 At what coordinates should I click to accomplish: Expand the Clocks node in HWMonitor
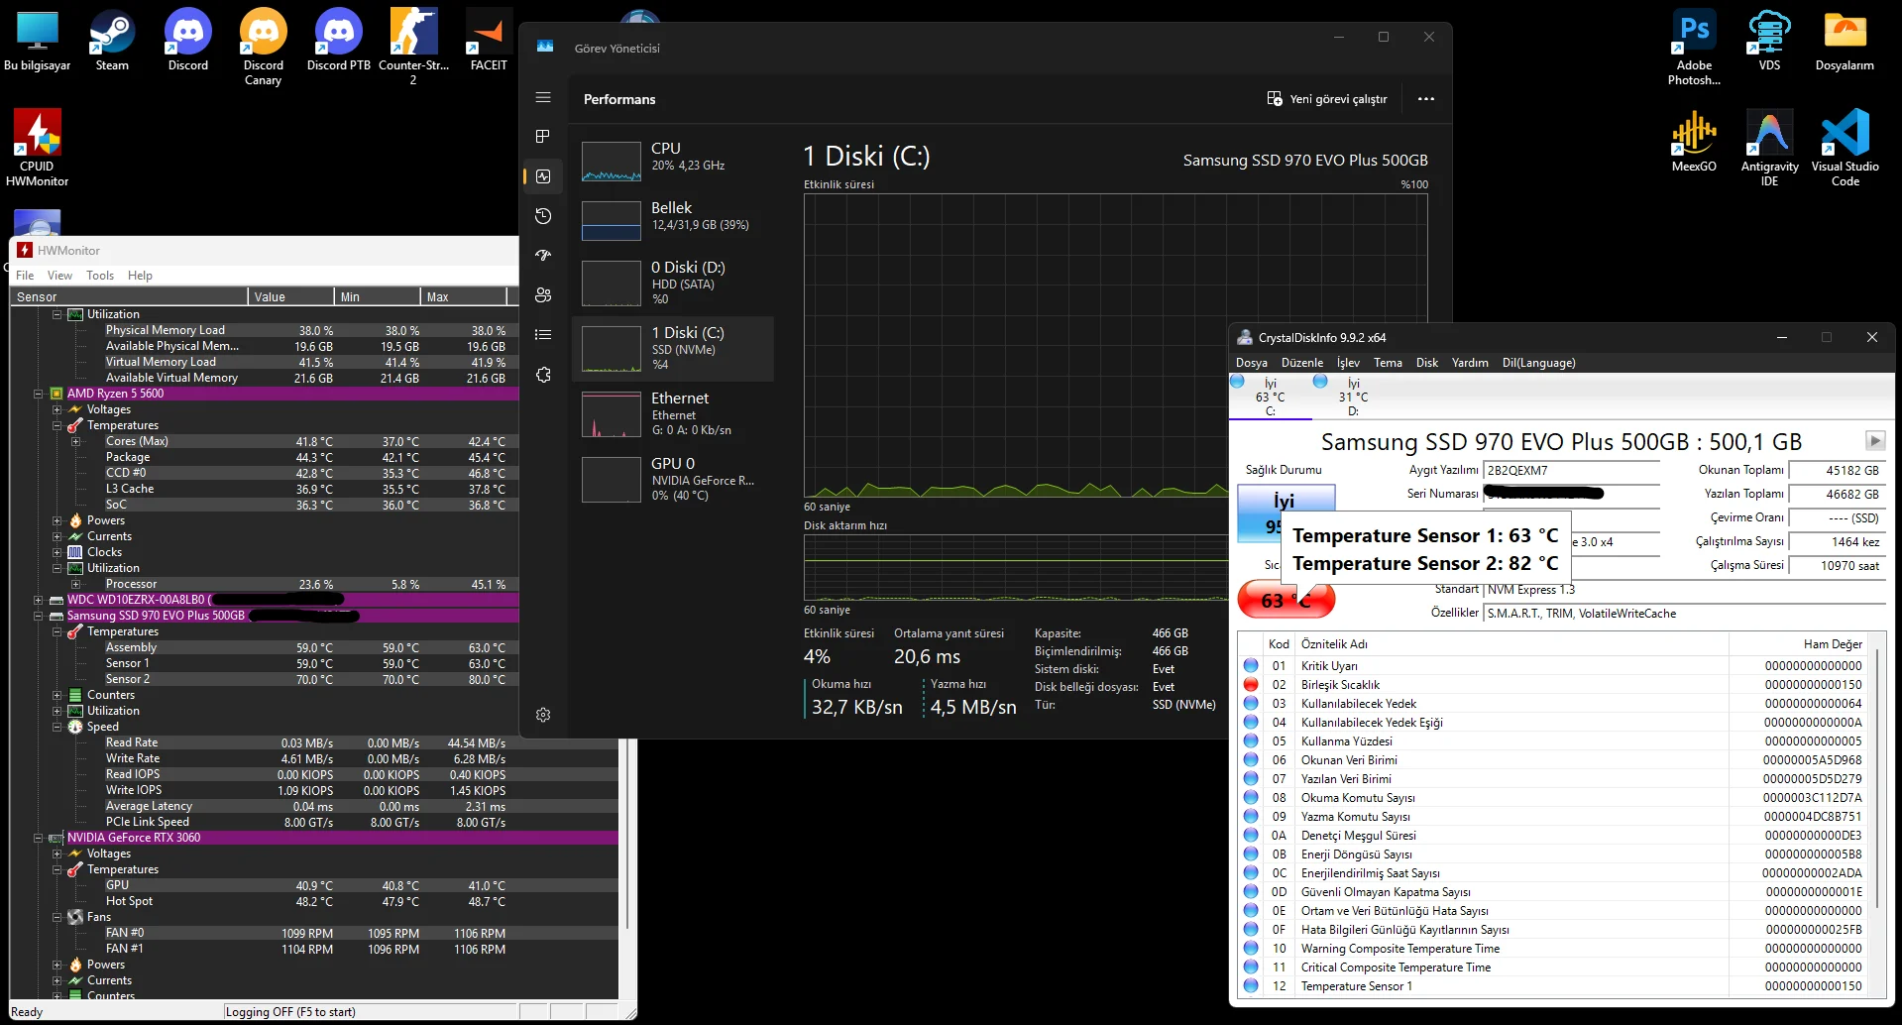tap(56, 552)
